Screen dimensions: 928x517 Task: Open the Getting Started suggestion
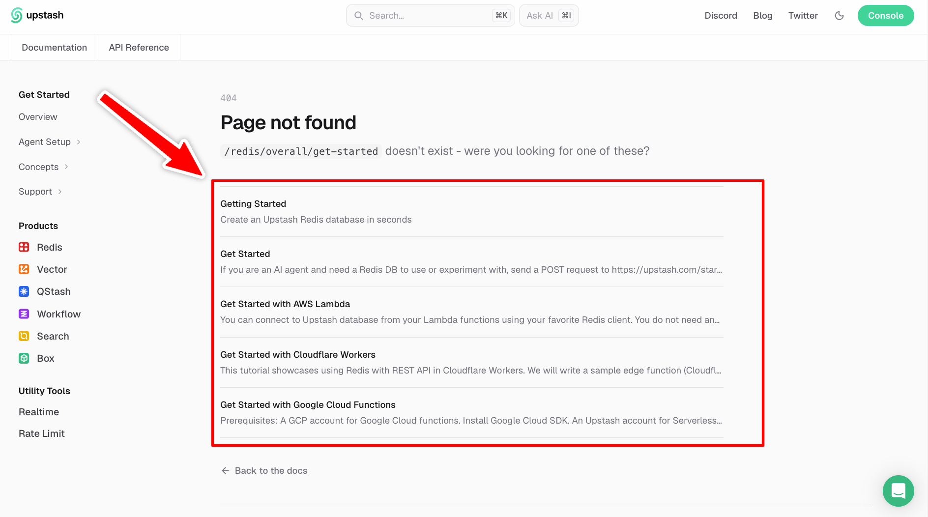click(472, 212)
